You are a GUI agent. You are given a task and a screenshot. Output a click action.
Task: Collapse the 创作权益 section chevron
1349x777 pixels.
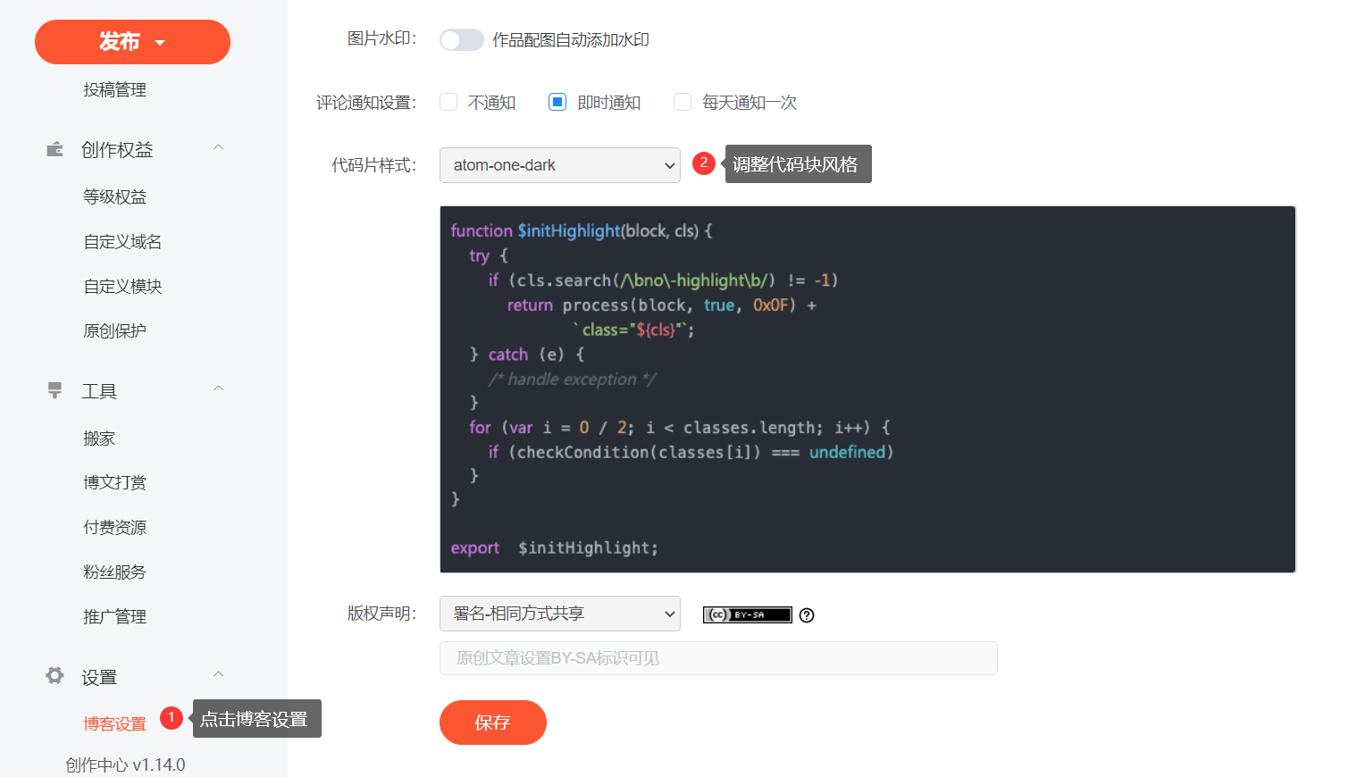(x=218, y=147)
